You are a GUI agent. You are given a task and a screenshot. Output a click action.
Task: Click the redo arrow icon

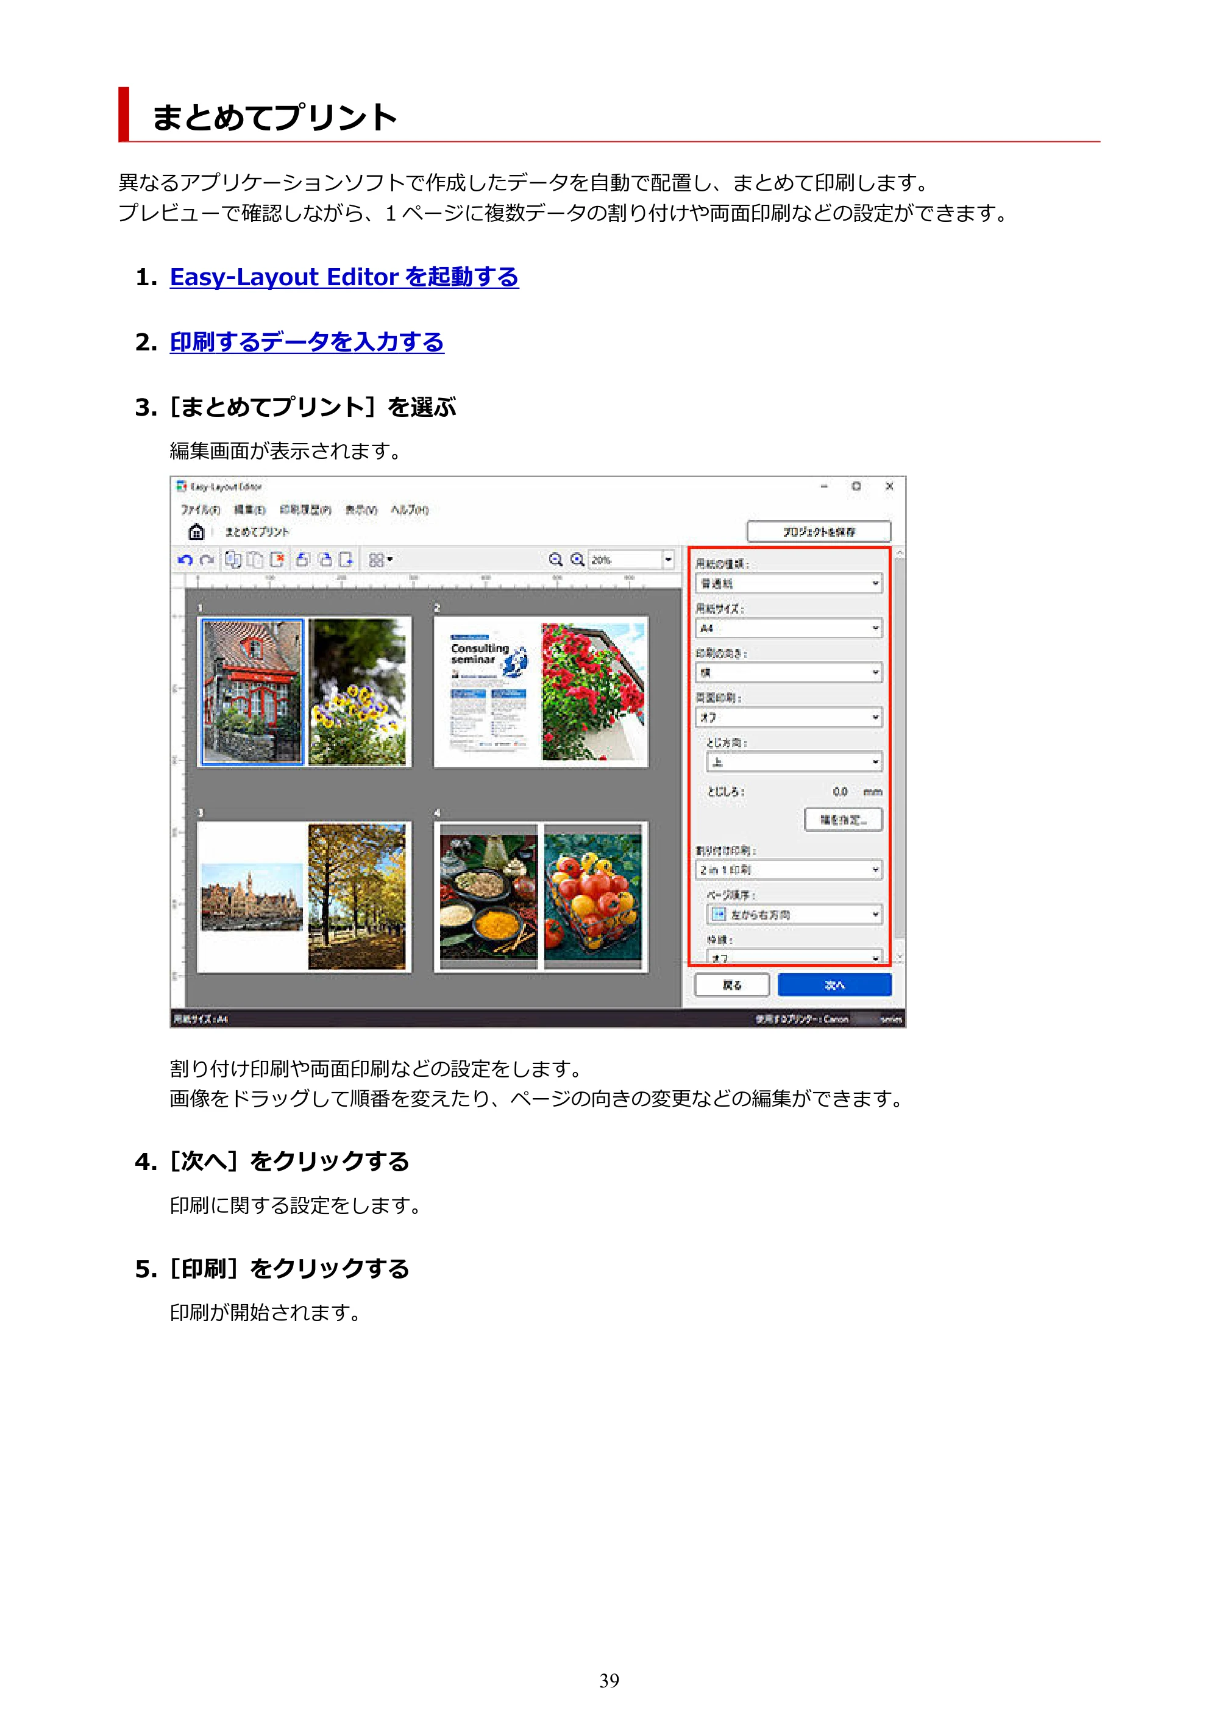pos(207,560)
